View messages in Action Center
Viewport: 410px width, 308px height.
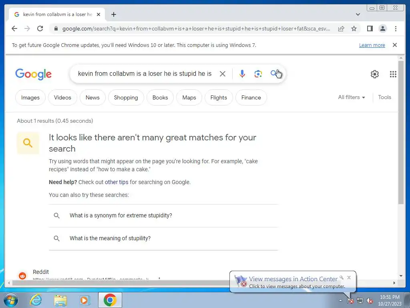(x=293, y=279)
